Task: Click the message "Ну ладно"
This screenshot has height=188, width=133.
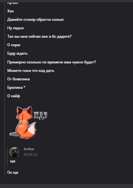Action: point(16,28)
